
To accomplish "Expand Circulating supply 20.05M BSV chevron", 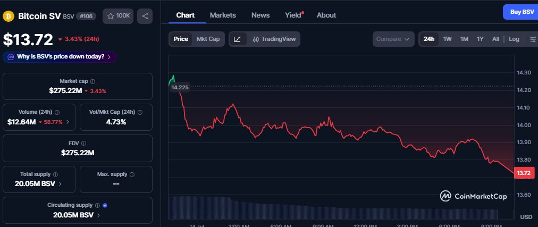I will (x=98, y=215).
